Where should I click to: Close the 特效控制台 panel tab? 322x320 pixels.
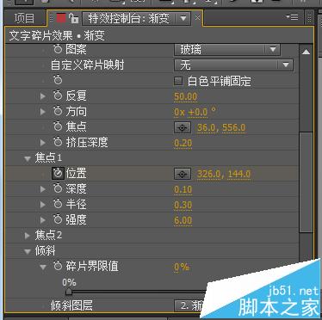click(197, 18)
